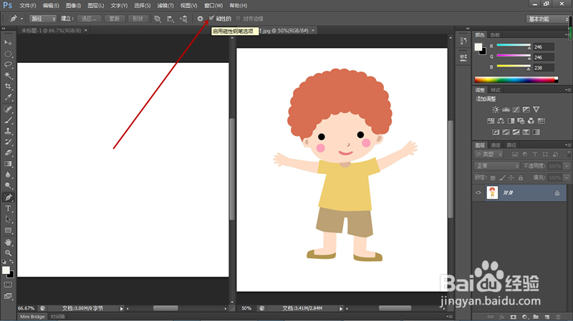Open the History panel icon
Viewport: 573px width, 321px height.
click(x=463, y=41)
